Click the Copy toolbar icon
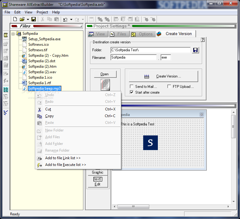Image resolution: width=240 pixels, height=219 pixels. (49, 19)
